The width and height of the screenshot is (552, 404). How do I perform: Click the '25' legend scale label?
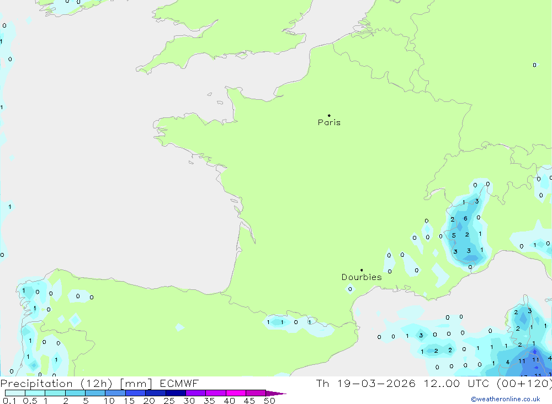[x=169, y=401]
